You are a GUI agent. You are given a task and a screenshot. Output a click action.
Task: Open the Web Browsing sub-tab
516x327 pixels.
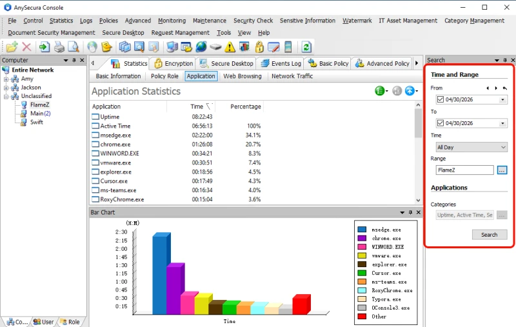click(243, 76)
